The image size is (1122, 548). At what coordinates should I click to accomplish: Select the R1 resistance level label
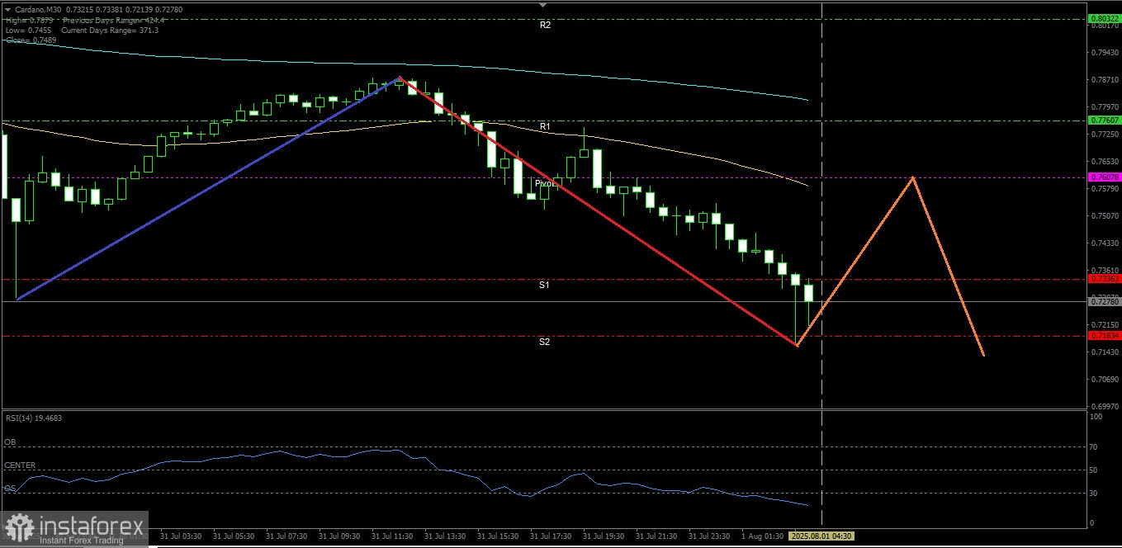click(x=545, y=127)
